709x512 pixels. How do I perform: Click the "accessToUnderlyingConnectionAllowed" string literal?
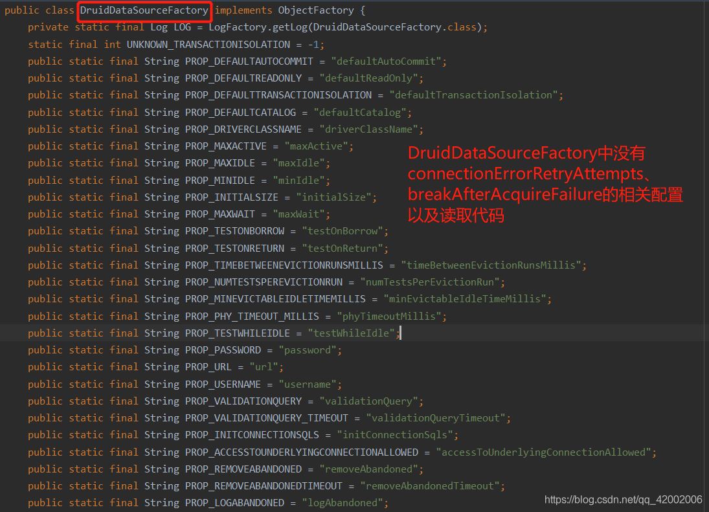(543, 452)
